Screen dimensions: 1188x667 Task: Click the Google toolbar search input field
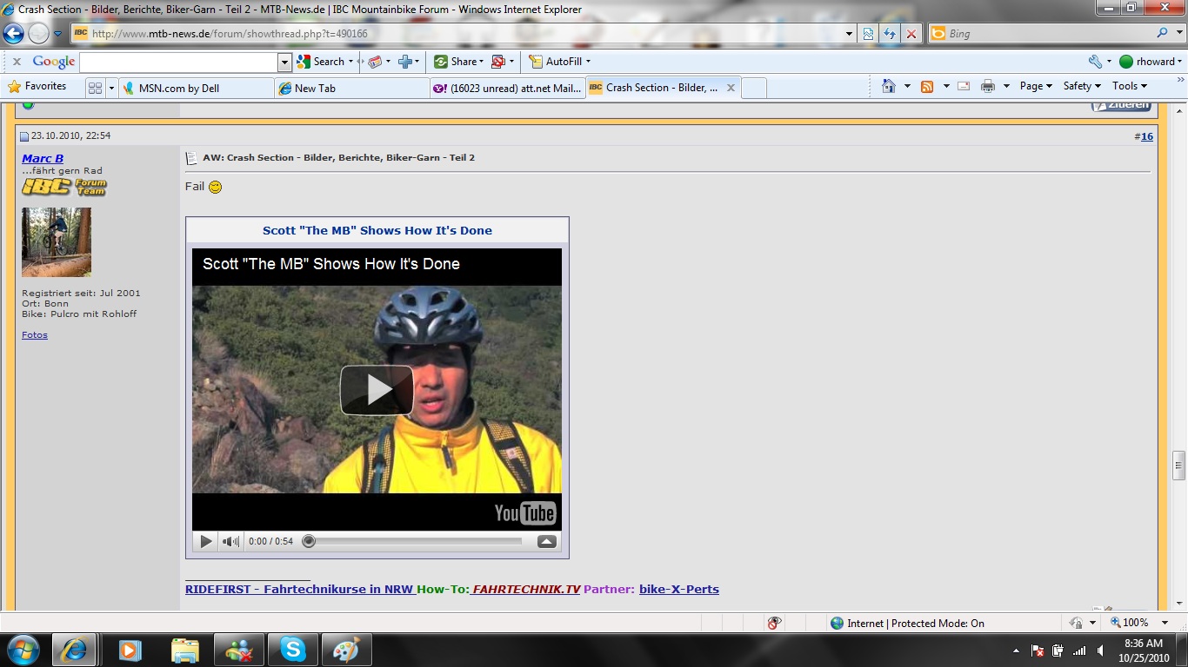[178, 62]
